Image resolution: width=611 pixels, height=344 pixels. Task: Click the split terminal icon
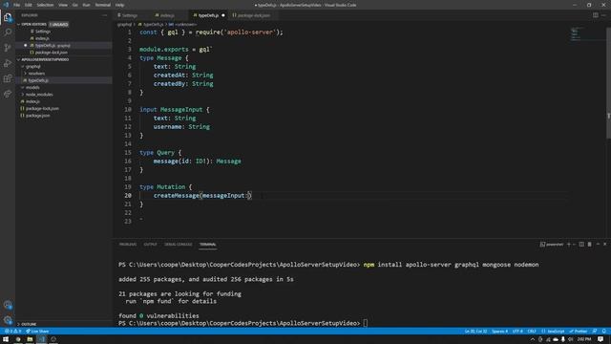(x=581, y=245)
